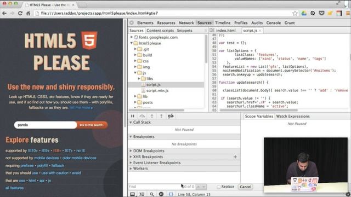
Task: Click the file tree horizontal scrollbar
Action: click(156, 110)
